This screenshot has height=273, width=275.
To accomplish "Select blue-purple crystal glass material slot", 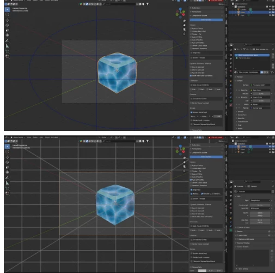I will coord(252,55).
